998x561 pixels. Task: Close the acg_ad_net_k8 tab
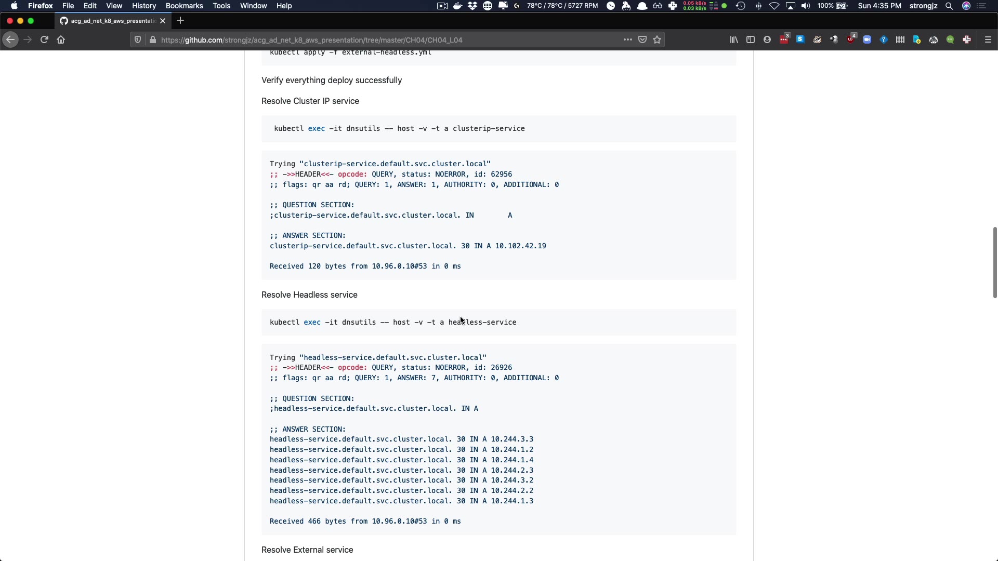click(163, 21)
